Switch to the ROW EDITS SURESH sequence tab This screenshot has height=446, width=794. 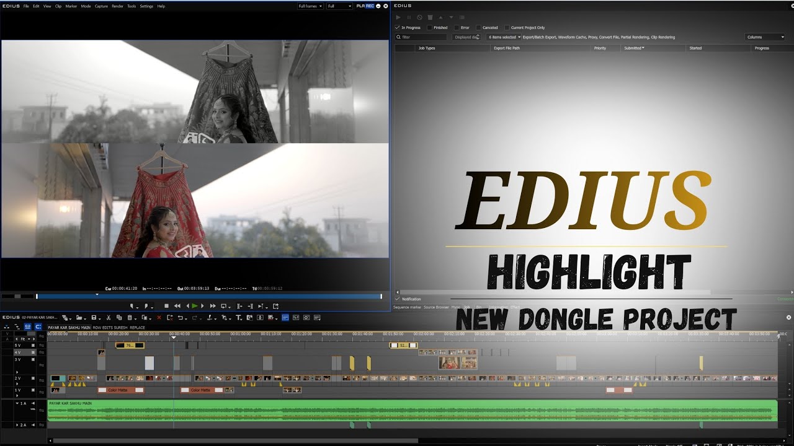110,327
